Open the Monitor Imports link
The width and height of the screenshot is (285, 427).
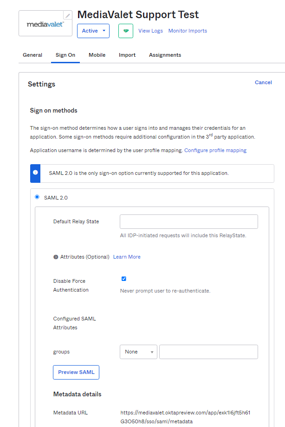pos(188,31)
